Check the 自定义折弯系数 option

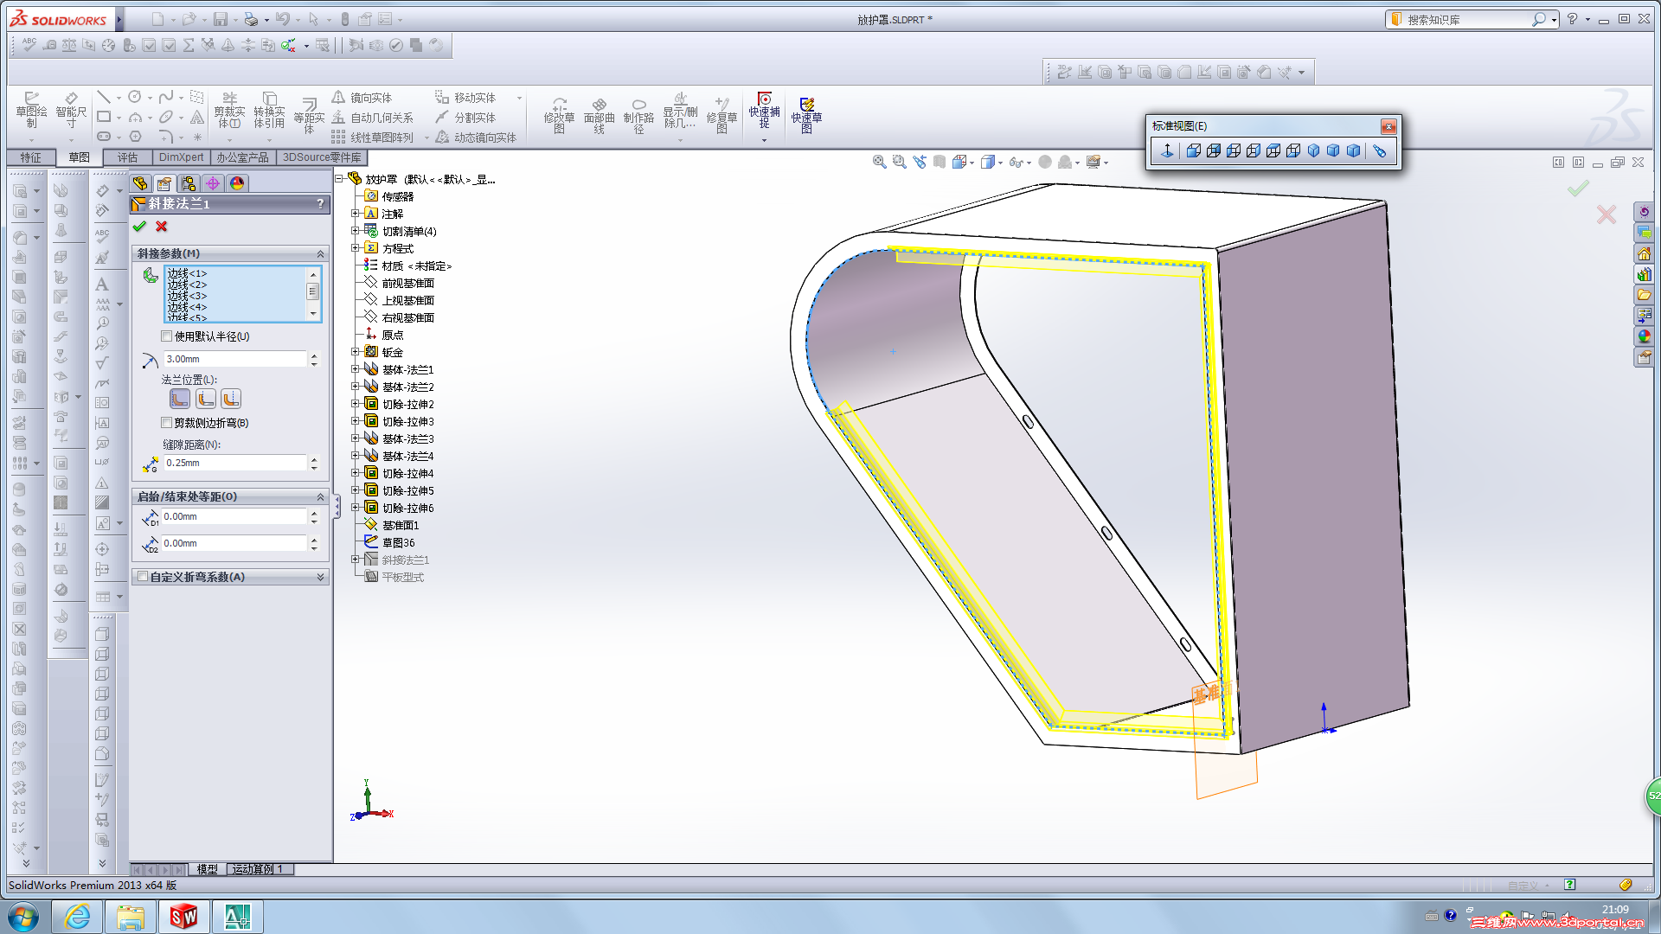[x=143, y=577]
